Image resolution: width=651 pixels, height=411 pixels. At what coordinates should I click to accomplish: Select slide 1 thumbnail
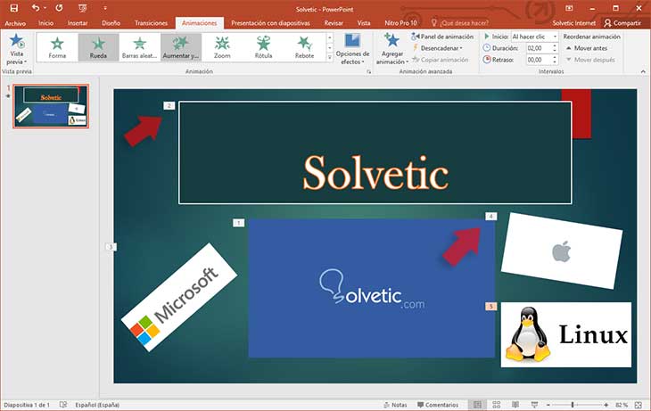[x=51, y=106]
